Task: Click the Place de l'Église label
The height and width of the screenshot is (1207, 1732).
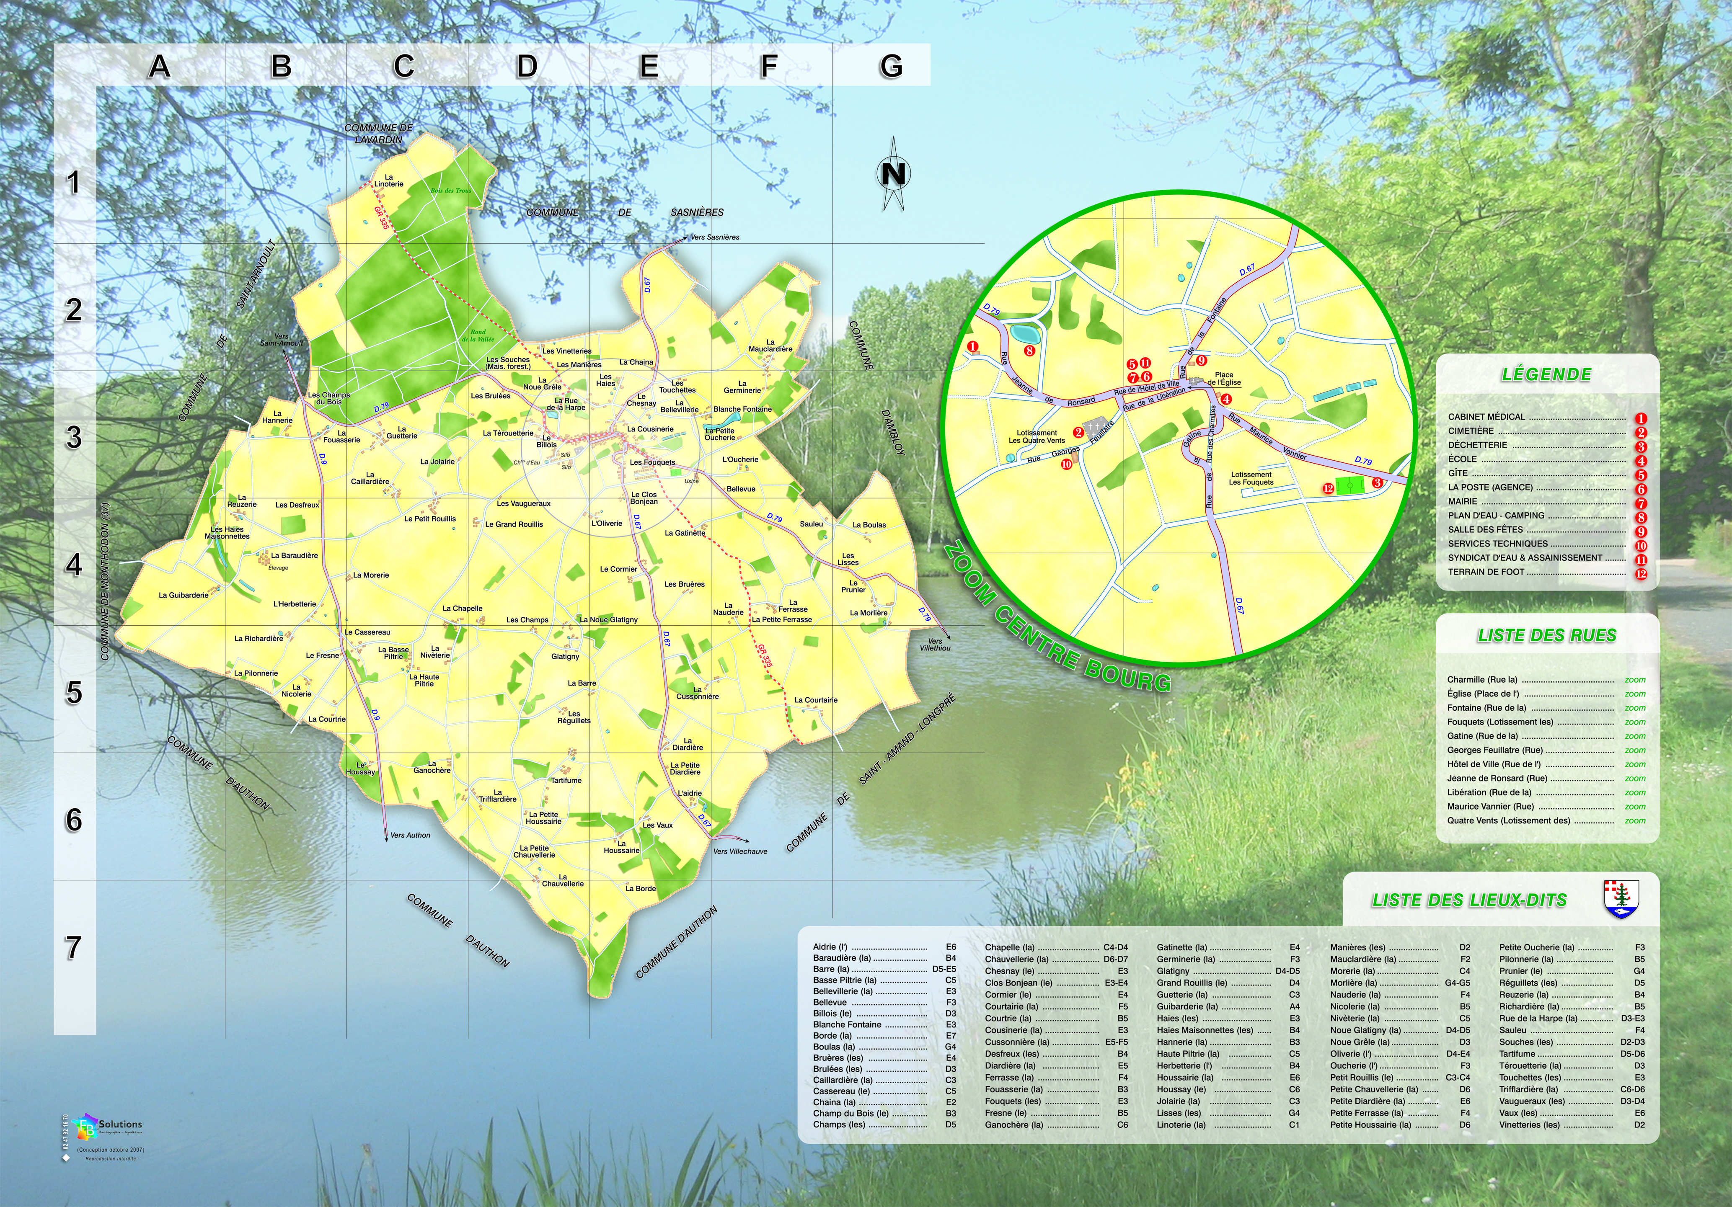Action: click(x=1223, y=379)
